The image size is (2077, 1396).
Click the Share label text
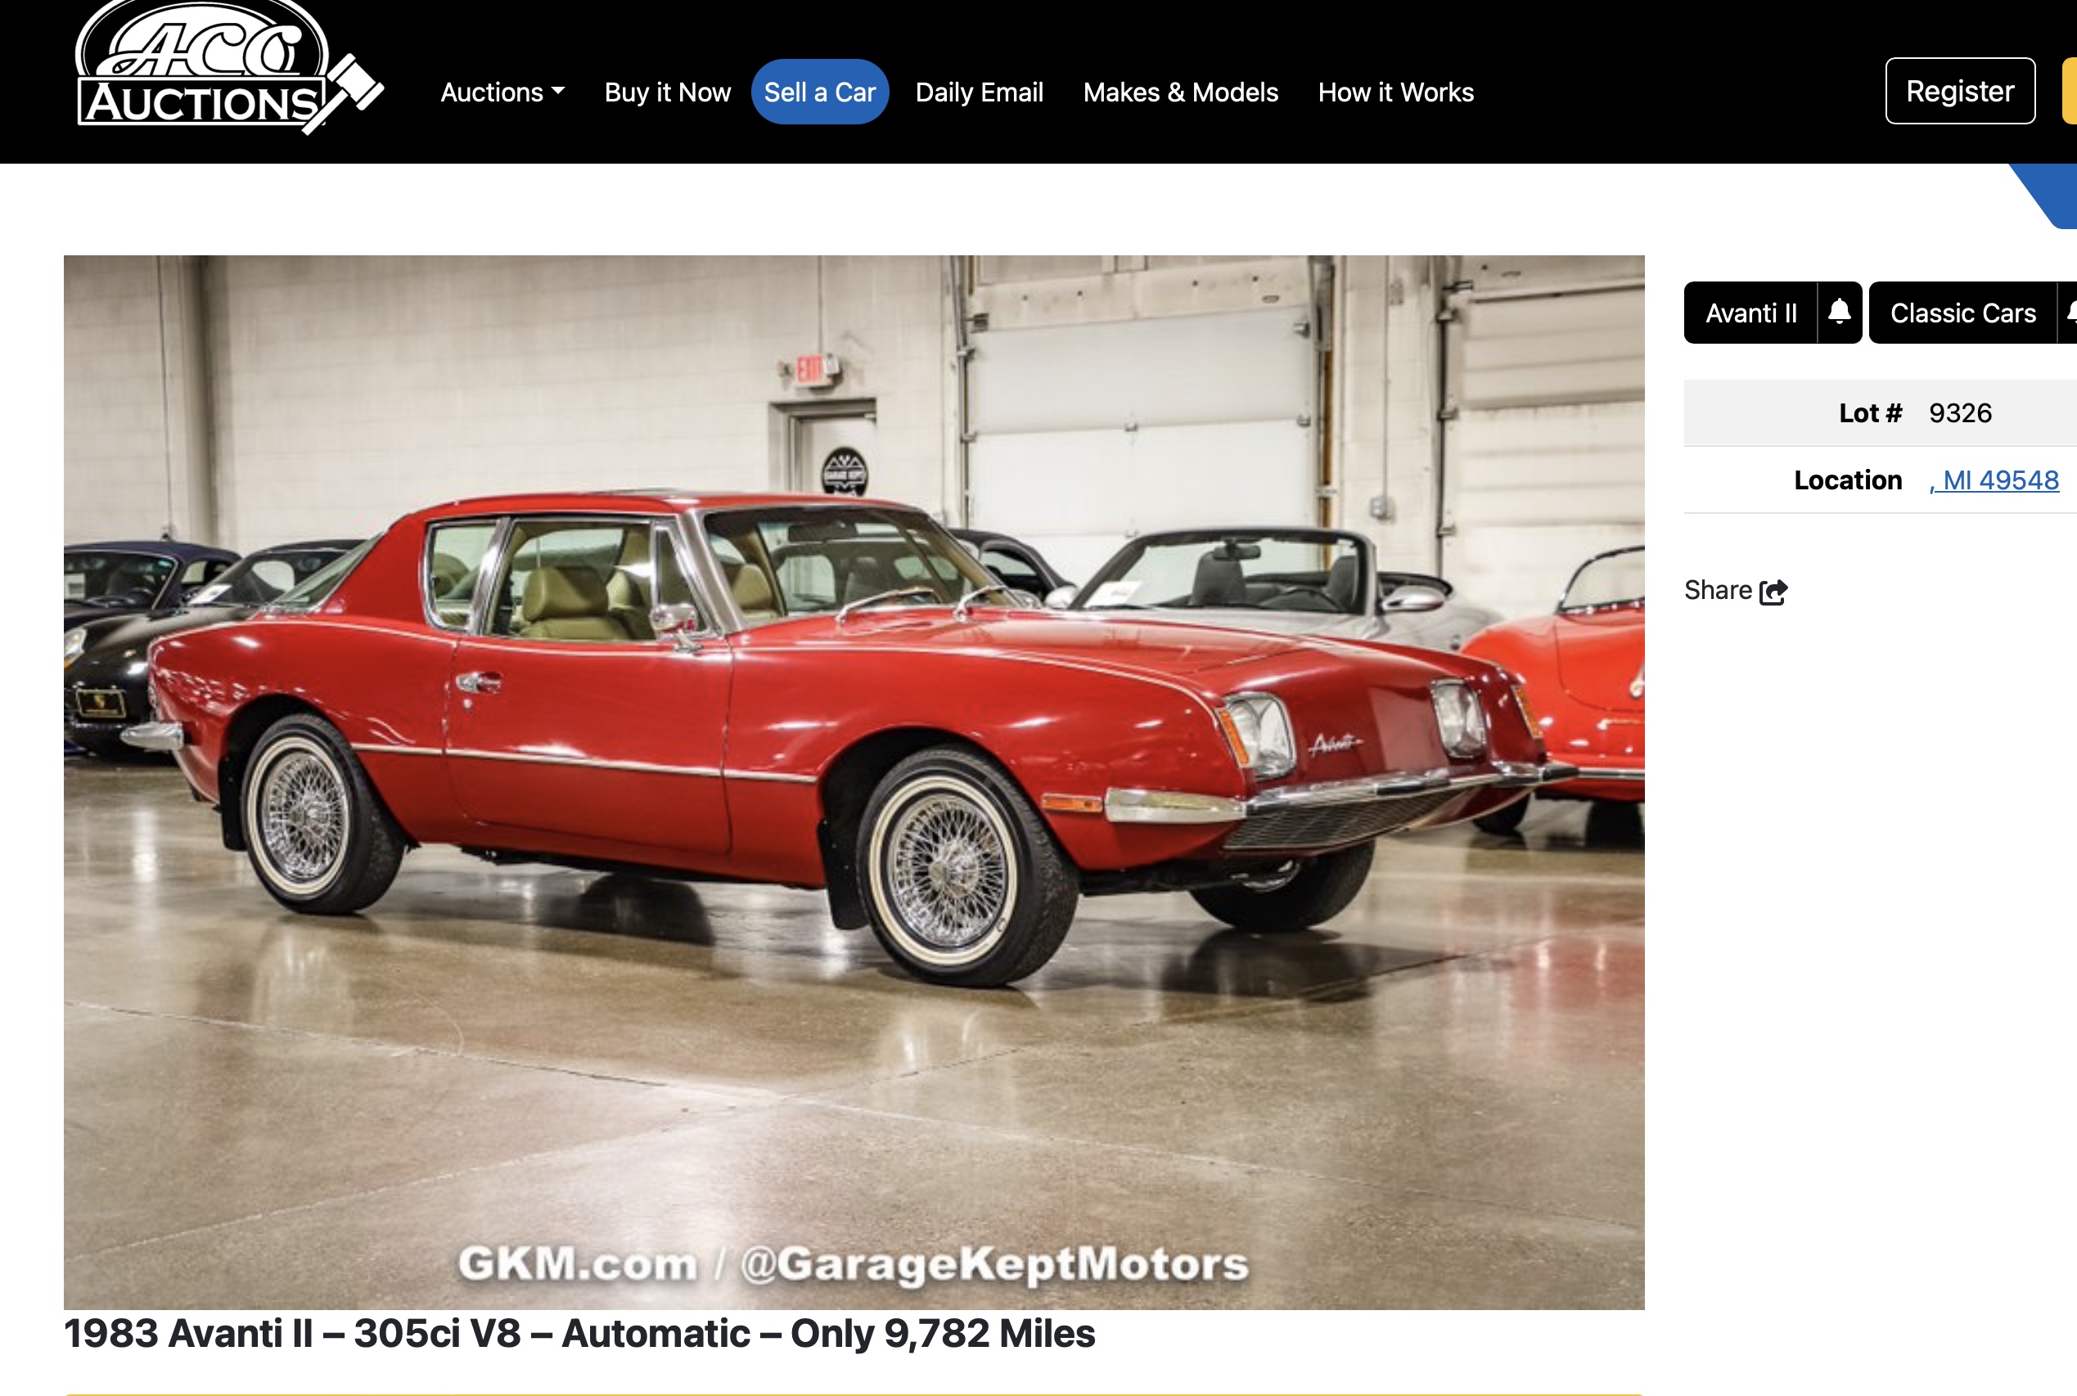coord(1719,590)
